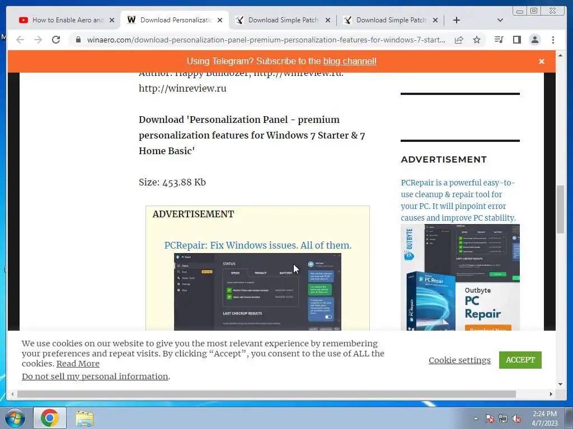Click the Download 'Personalization Panel' heading
Image resolution: width=573 pixels, height=429 pixels.
coord(252,135)
